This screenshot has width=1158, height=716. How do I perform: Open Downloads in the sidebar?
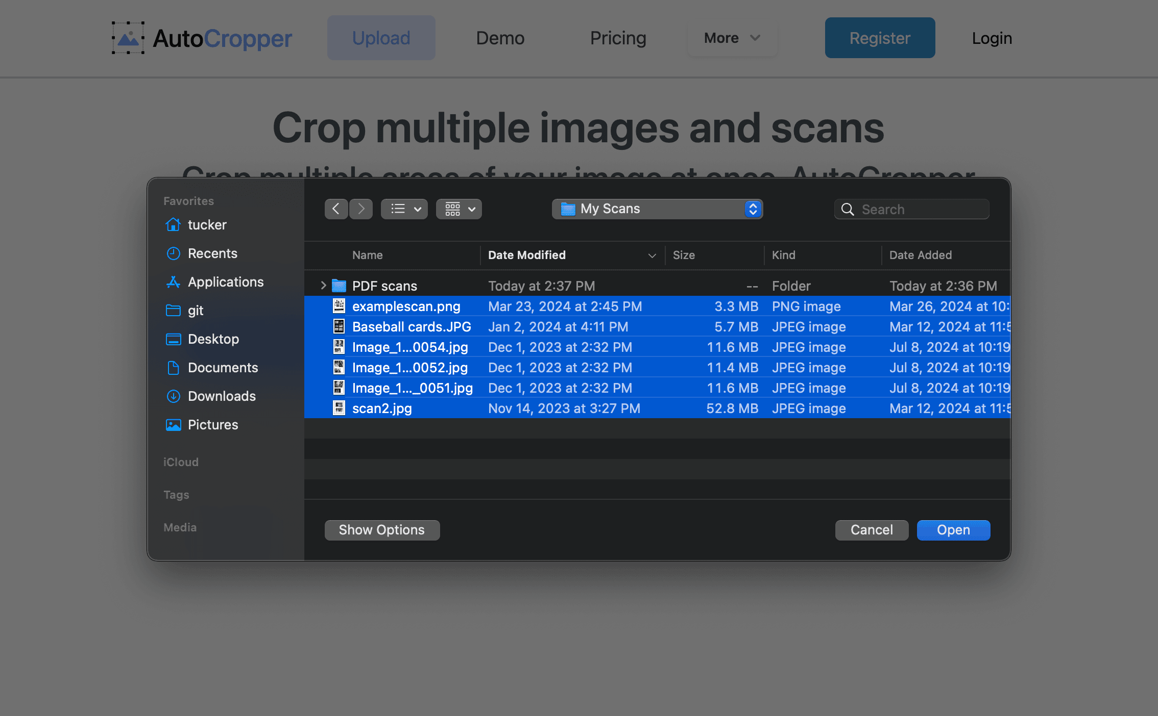(222, 396)
